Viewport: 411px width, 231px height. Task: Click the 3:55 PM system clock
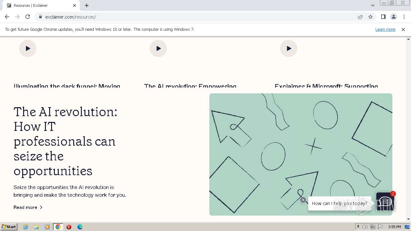394,227
